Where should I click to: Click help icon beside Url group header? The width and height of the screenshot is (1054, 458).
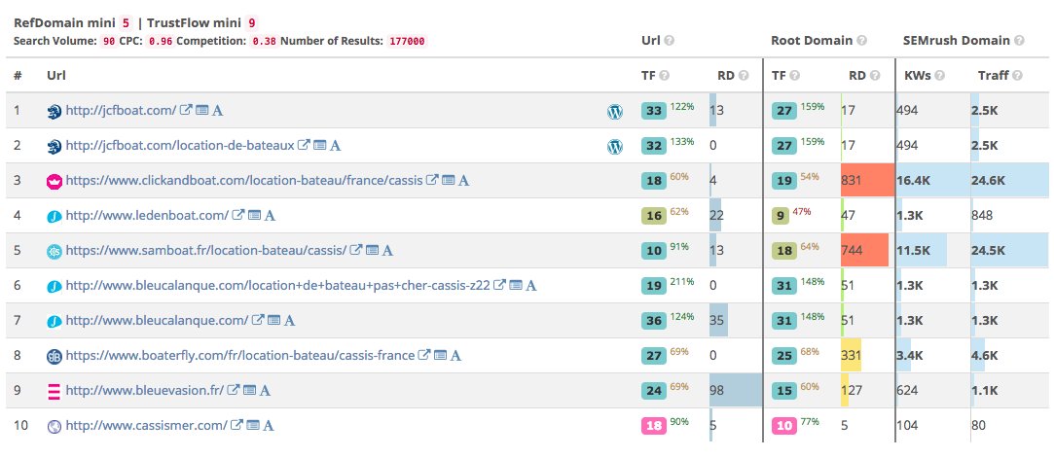[x=669, y=40]
